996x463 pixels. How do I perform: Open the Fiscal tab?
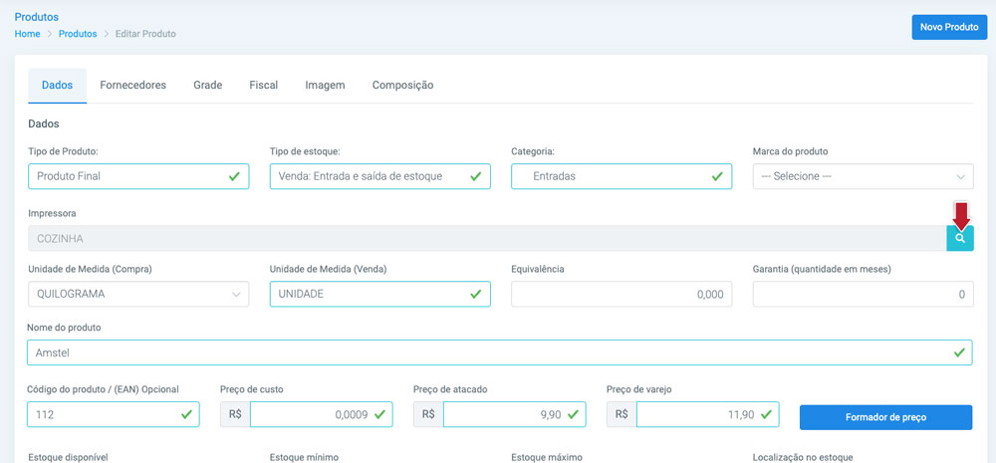coord(264,85)
